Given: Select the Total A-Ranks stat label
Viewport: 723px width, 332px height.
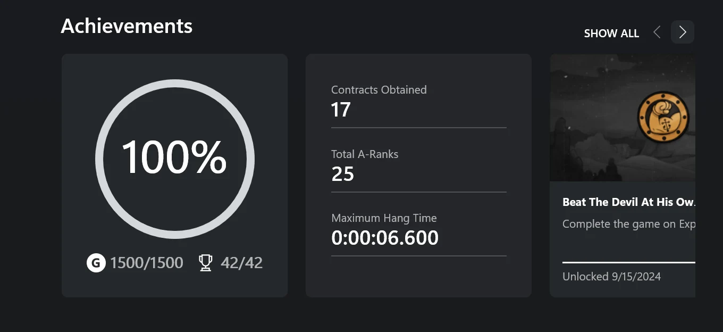Looking at the screenshot, I should pos(365,154).
